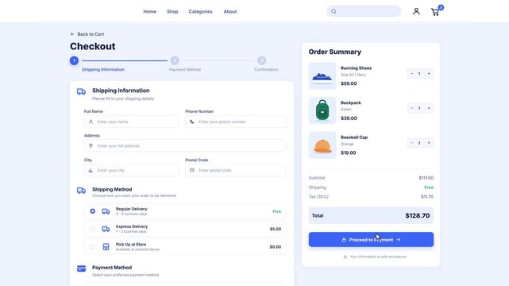509x286 pixels.
Task: Focus the Phone Number input field
Action: [236, 122]
